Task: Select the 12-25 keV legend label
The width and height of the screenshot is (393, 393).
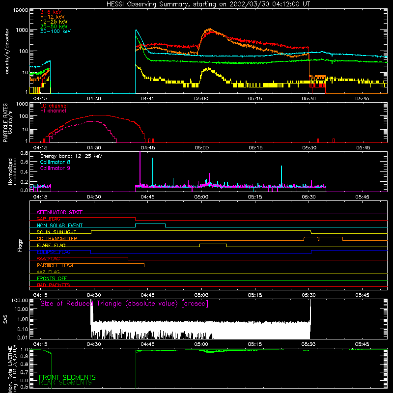Action: (54, 22)
